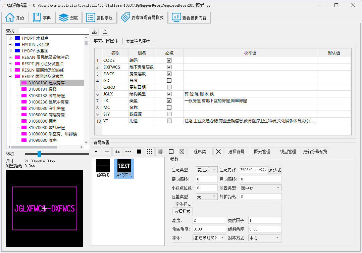Select the hollow square outline icon
Image resolution: width=362 pixels, height=253 pixels.
[171, 152]
